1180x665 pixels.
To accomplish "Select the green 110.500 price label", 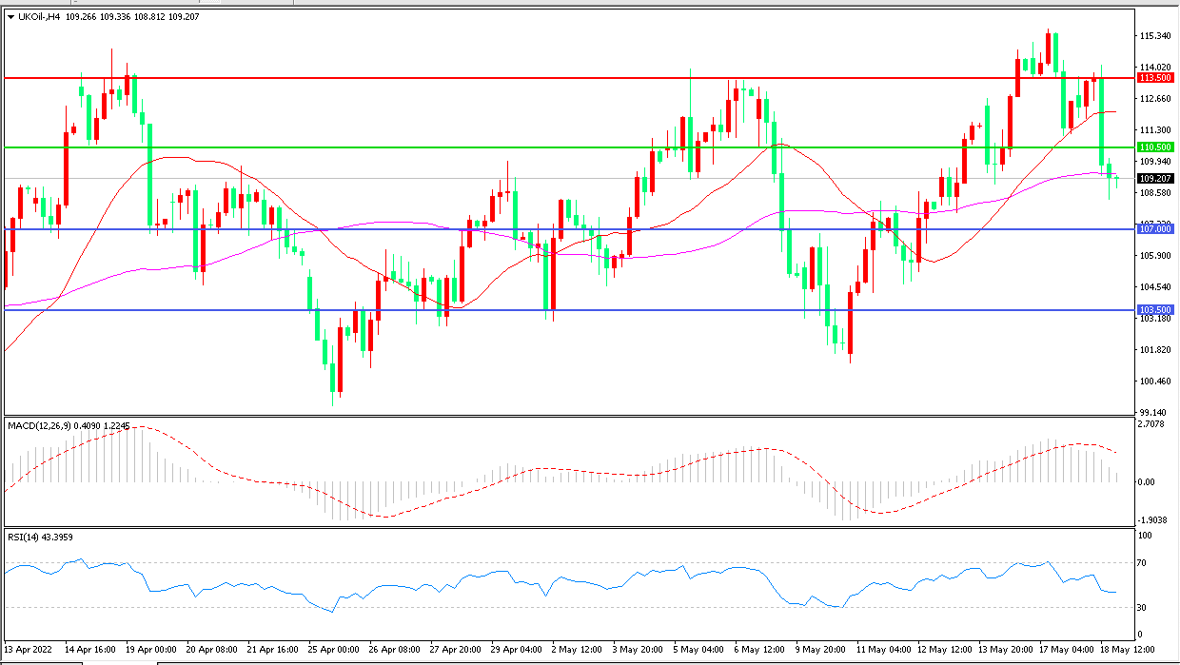I will click(1153, 147).
